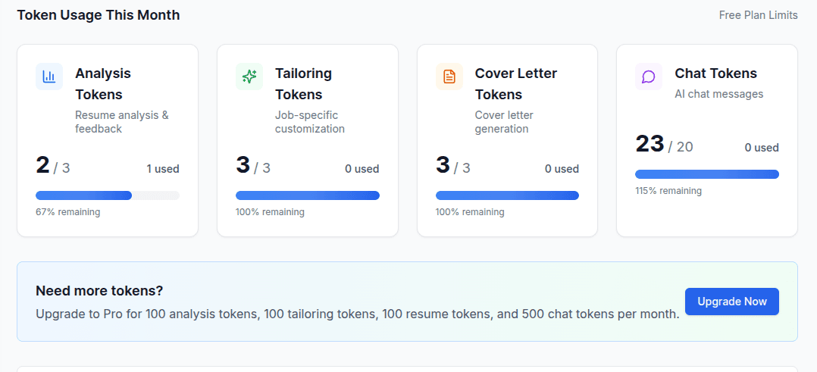Click the Upgrade to Pro description text
Screen dimensions: 817x372
pyautogui.click(x=358, y=314)
